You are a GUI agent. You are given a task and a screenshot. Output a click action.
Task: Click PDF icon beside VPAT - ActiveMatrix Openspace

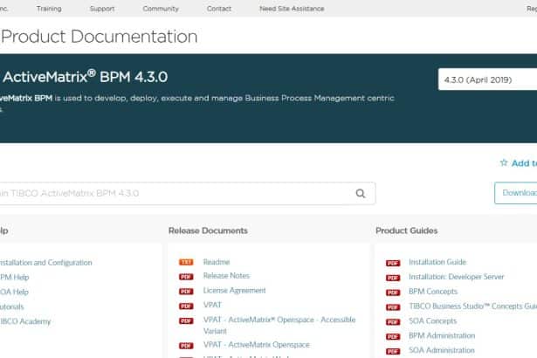pyautogui.click(x=186, y=346)
